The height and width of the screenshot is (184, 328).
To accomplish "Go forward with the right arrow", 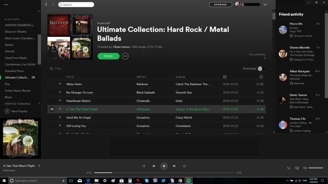I will coord(53,4).
